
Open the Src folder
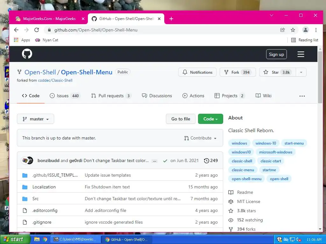coord(35,199)
